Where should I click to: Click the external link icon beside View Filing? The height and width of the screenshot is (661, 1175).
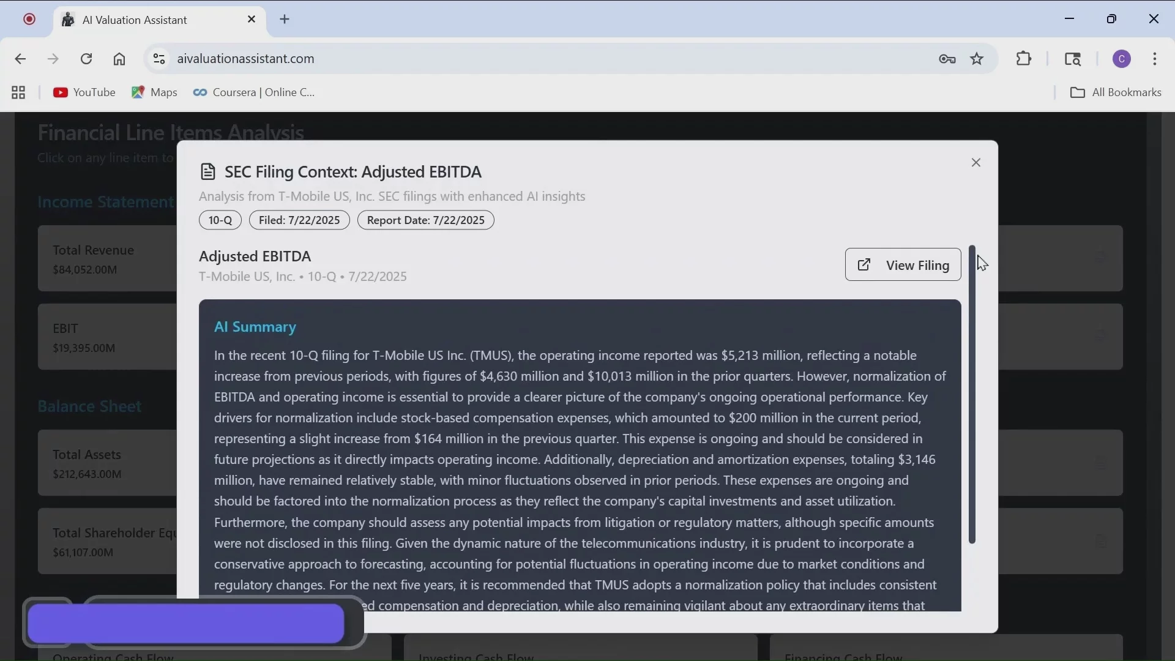(x=864, y=265)
